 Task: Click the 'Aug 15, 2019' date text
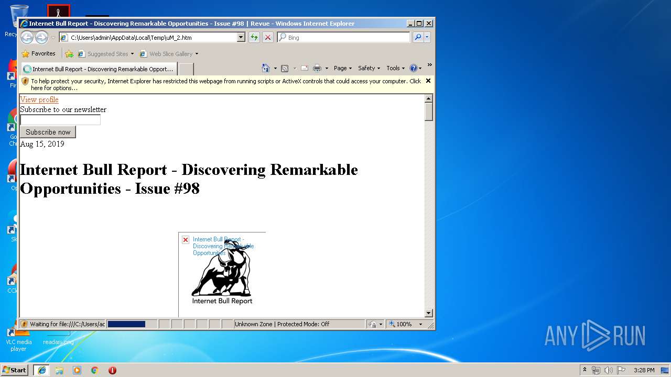point(42,144)
